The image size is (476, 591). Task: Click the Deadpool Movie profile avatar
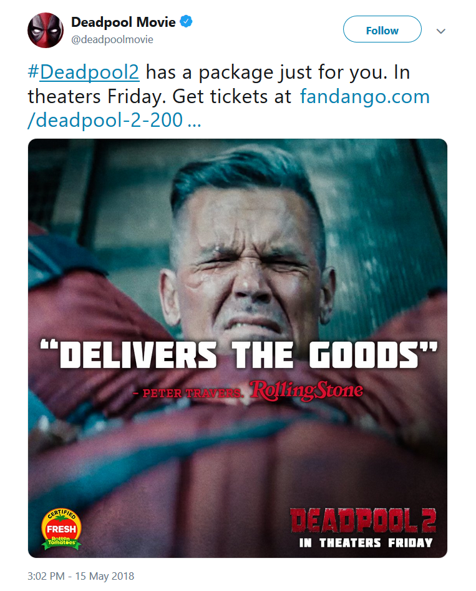pos(46,30)
